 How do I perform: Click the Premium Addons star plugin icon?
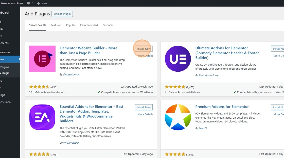(x=178, y=117)
